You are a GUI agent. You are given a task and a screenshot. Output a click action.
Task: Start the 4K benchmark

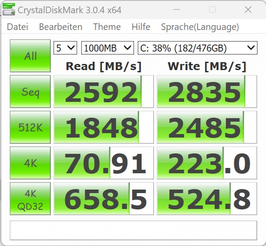tap(30, 163)
